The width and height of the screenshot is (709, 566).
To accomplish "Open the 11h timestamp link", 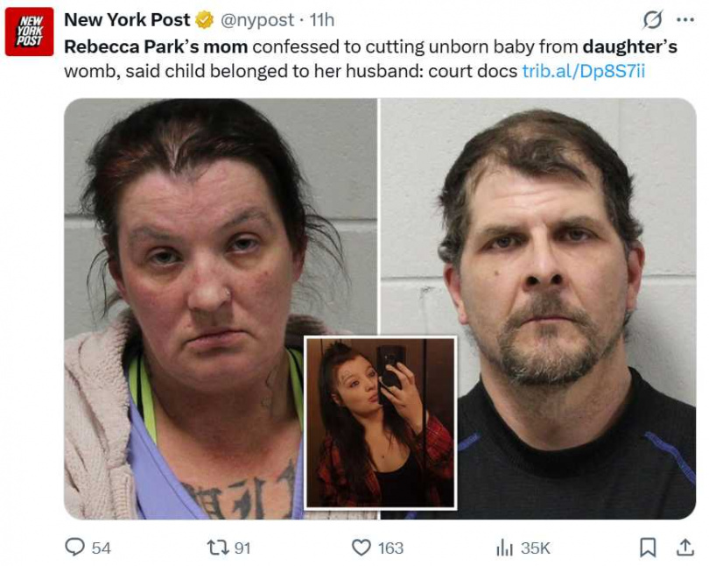I will click(x=322, y=20).
